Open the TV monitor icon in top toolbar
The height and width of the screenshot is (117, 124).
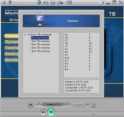click(x=39, y=2)
